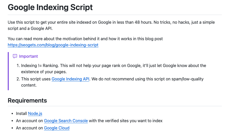Image resolution: width=228 pixels, height=133 pixels.
Task: Click the 'existence of your pages' text
Action: [x=44, y=72]
